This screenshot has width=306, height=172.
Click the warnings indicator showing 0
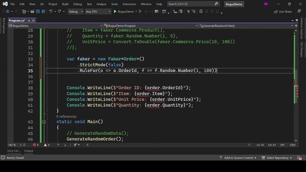[x=47, y=145]
